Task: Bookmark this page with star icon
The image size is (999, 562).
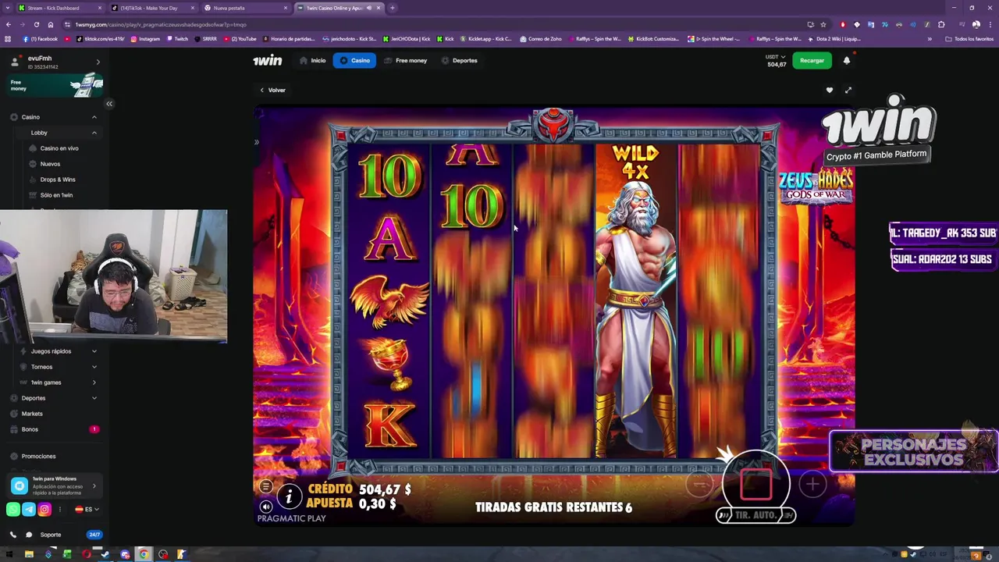Action: point(823,24)
